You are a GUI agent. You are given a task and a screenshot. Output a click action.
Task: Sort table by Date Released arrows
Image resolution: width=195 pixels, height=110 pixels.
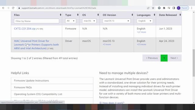click(x=180, y=15)
